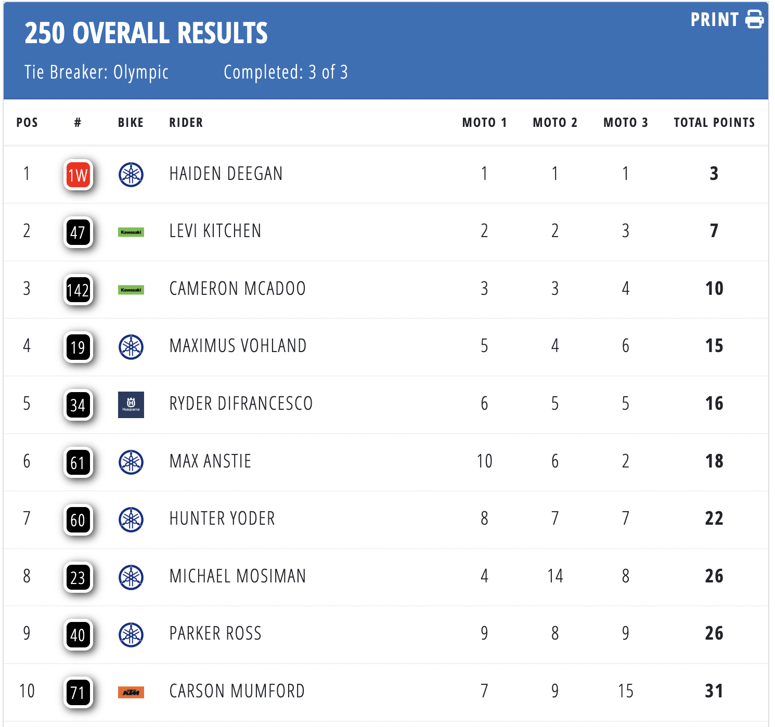The width and height of the screenshot is (775, 727).
Task: Open Michael Mosiman's rider entry
Action: [238, 576]
